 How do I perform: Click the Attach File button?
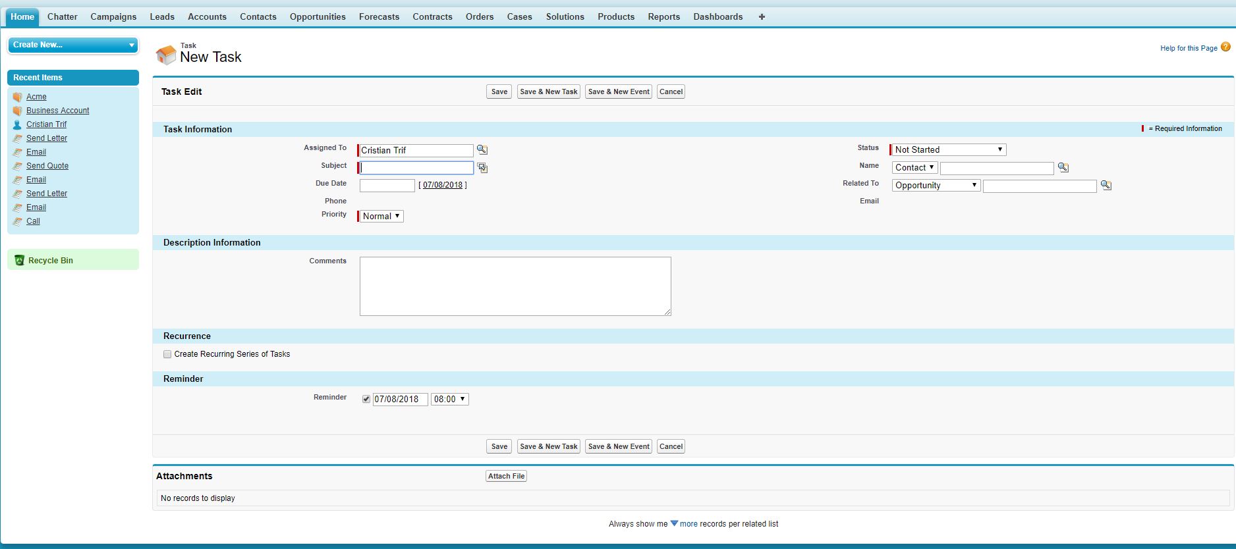pyautogui.click(x=506, y=476)
